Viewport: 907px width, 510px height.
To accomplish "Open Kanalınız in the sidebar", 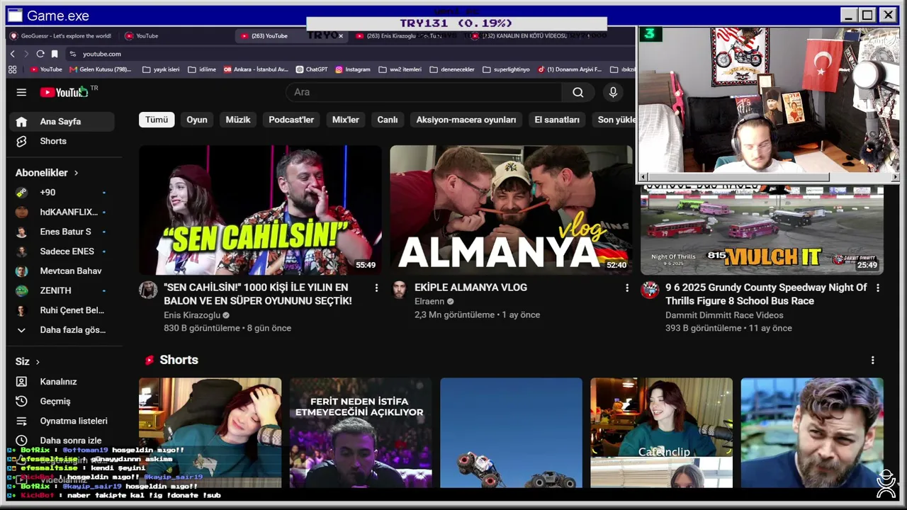I will [x=62, y=382].
